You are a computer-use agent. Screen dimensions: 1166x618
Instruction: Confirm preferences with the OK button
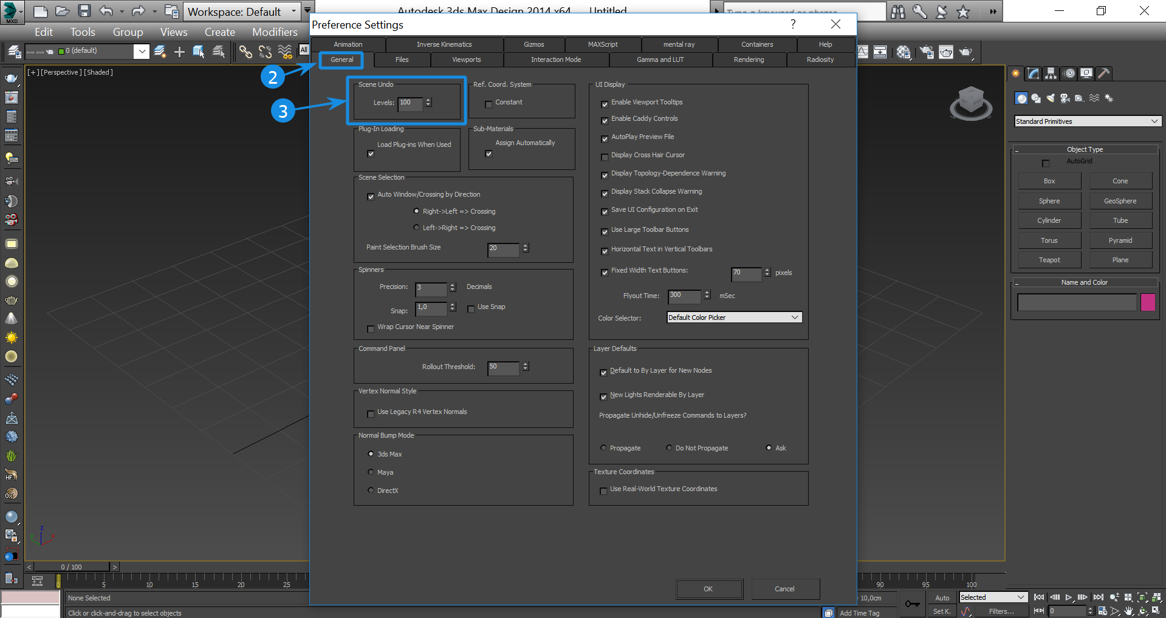pos(708,589)
